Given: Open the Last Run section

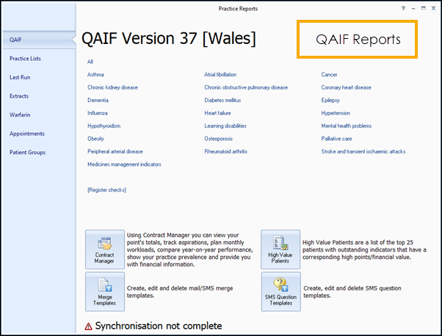Looking at the screenshot, I should point(20,77).
